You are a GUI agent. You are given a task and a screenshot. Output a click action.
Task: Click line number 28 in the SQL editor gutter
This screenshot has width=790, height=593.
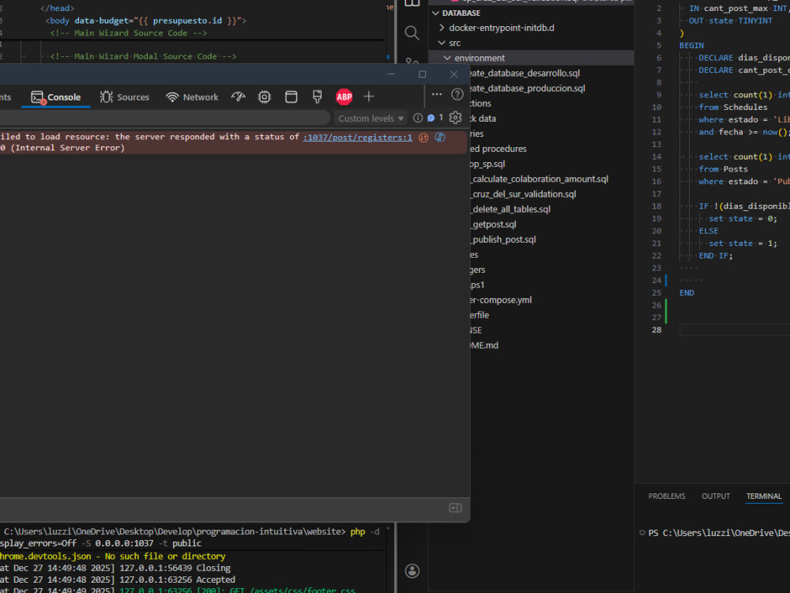pyautogui.click(x=656, y=330)
